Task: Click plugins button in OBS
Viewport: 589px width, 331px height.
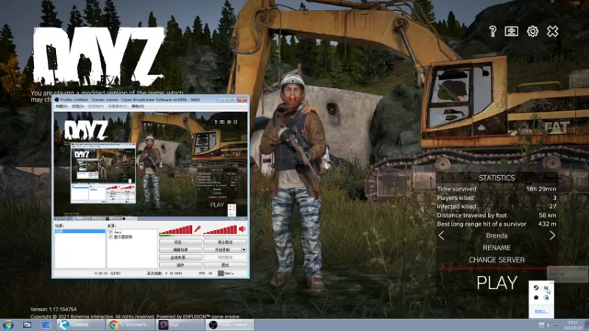Action: point(180,265)
